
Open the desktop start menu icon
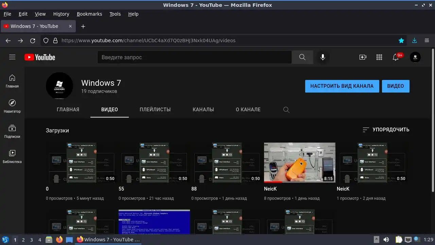tap(5, 240)
